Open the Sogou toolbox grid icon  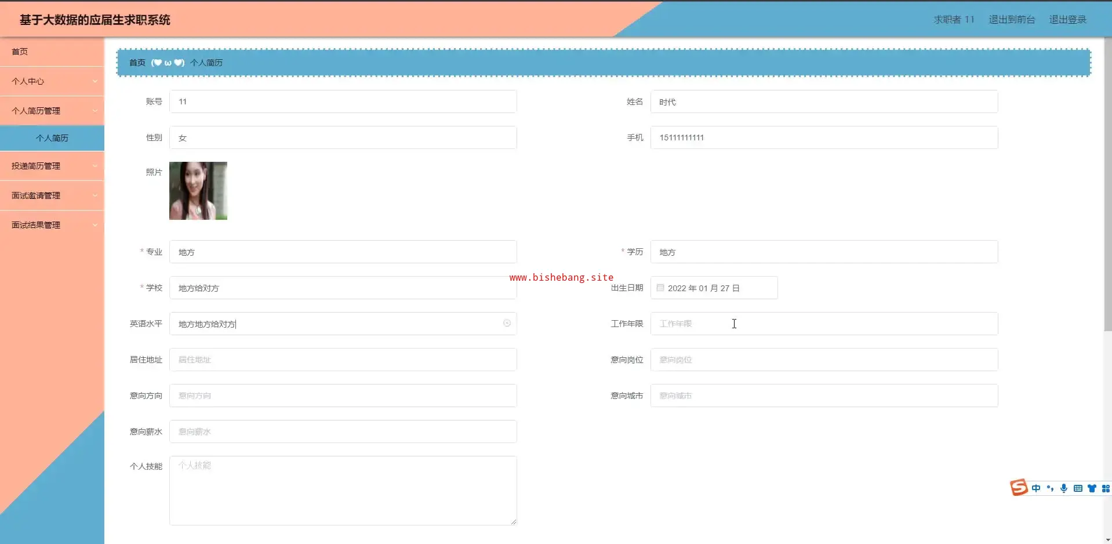coord(1106,488)
